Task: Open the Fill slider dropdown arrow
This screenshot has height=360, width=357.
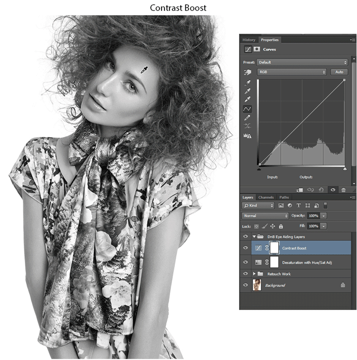Action: coord(324,226)
